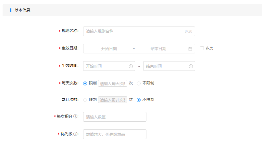Viewport: 262px width, 143px height.
Task: Click the calendar icon in 生效日期 field
Action: click(x=190, y=49)
